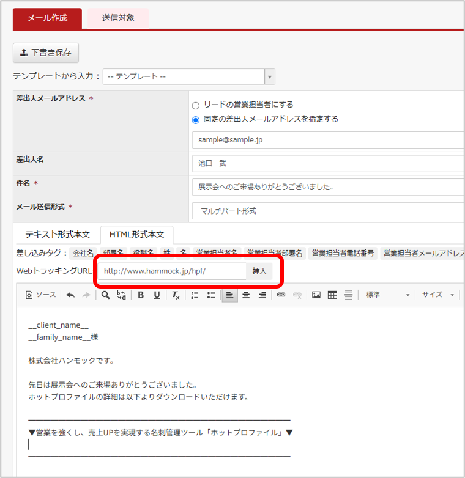
Task: Open the find magnifier tool
Action: tap(105, 295)
